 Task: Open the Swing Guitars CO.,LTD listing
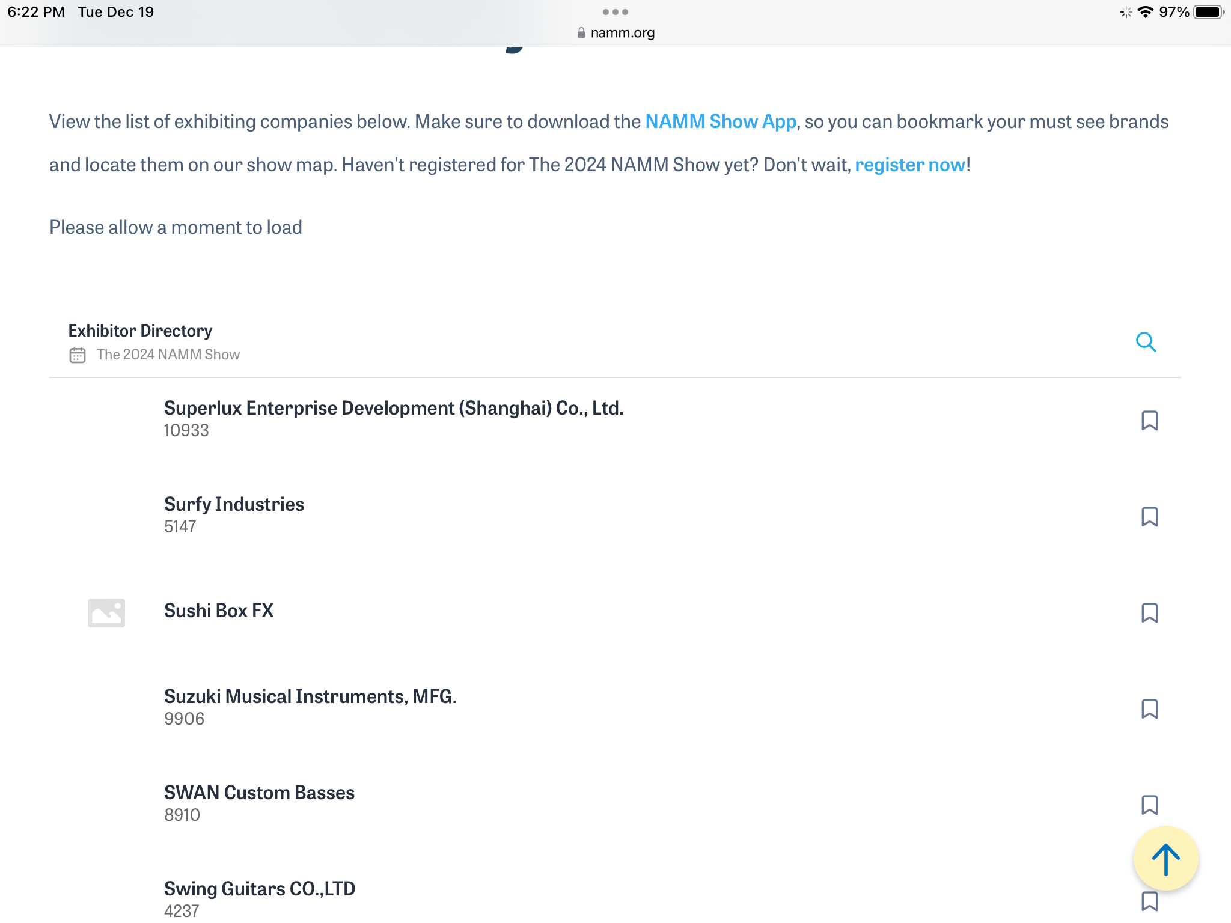click(260, 889)
